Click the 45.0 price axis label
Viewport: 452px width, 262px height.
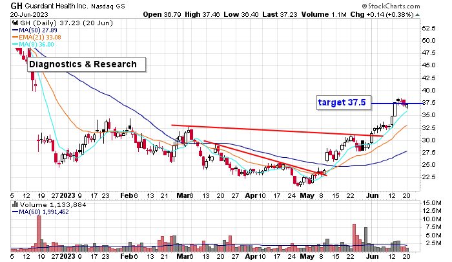point(428,65)
